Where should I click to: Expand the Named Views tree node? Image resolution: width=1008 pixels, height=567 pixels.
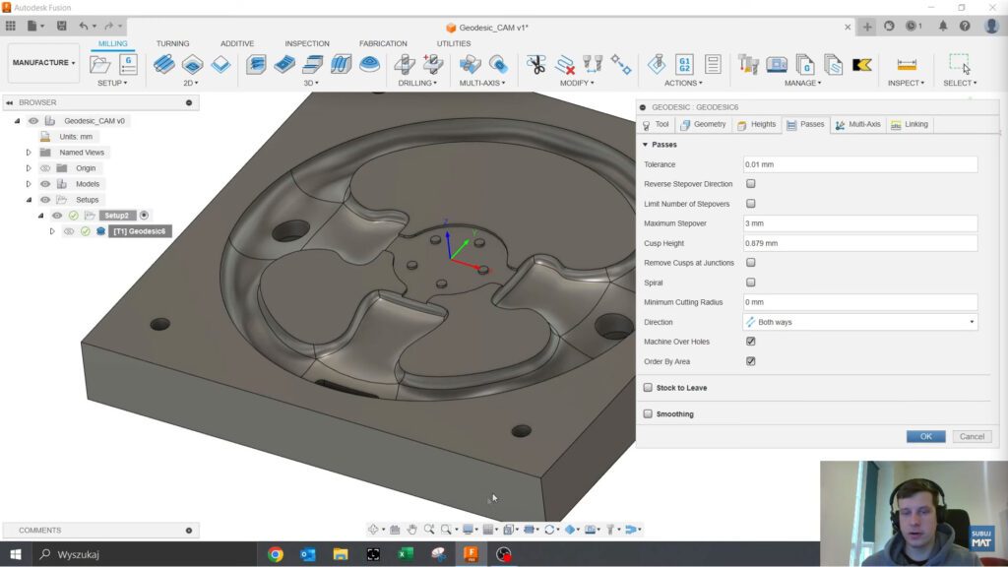pyautogui.click(x=29, y=153)
